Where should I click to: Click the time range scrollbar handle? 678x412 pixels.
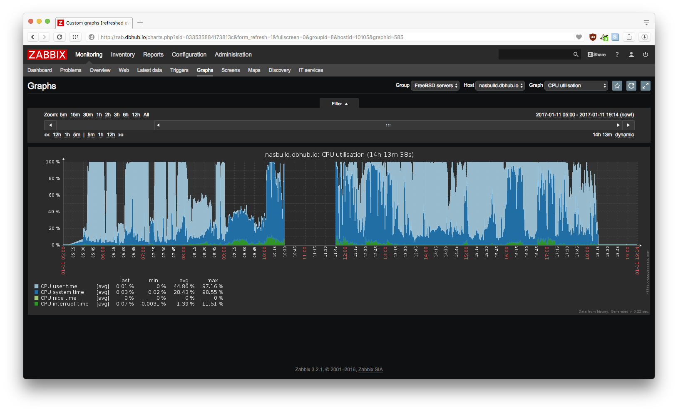point(388,125)
